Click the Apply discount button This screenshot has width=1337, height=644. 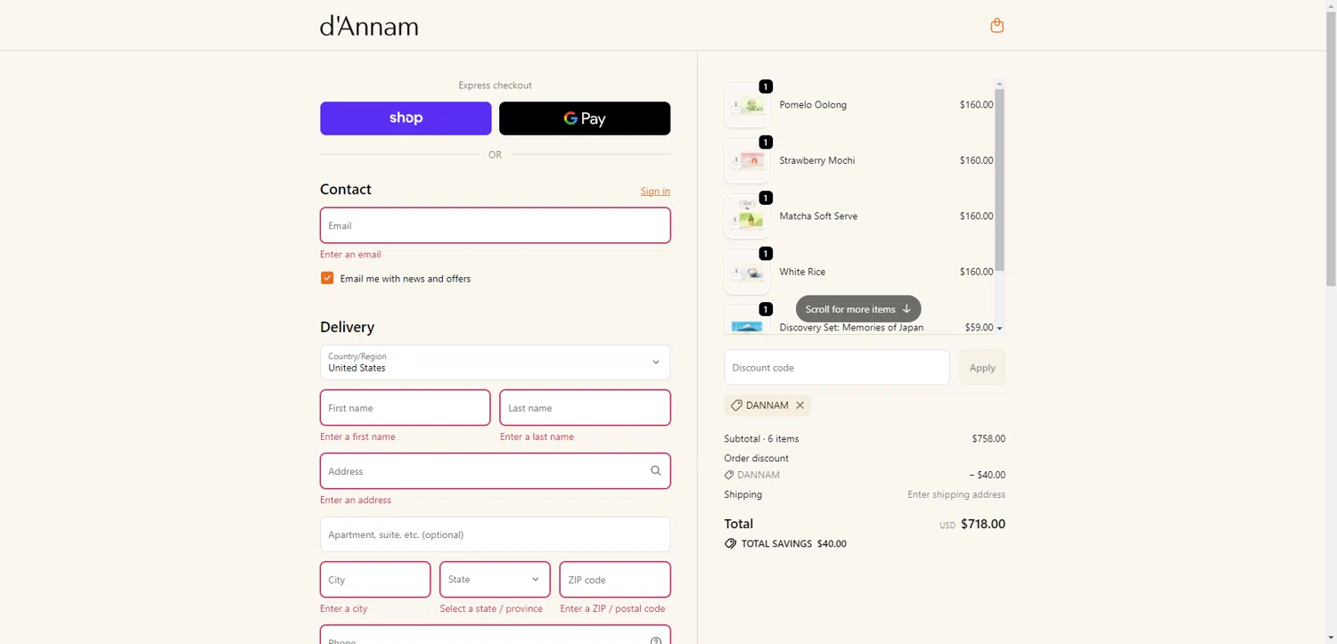[x=982, y=367]
